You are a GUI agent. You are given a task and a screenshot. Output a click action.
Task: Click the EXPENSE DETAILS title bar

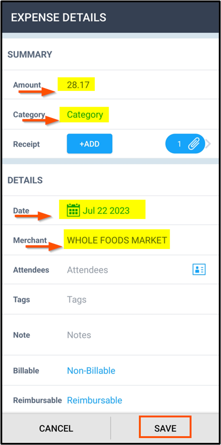(x=110, y=18)
